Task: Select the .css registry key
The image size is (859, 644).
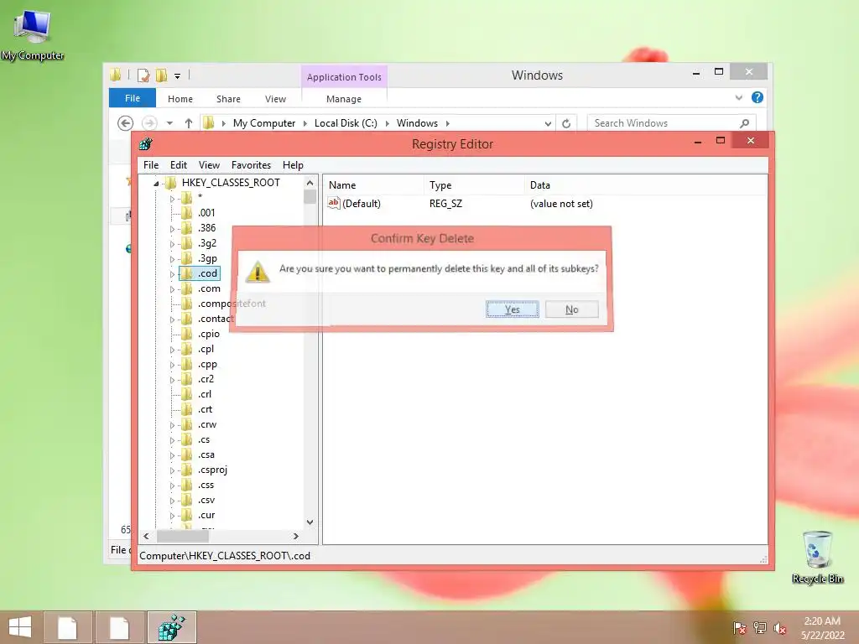Action: click(x=206, y=485)
